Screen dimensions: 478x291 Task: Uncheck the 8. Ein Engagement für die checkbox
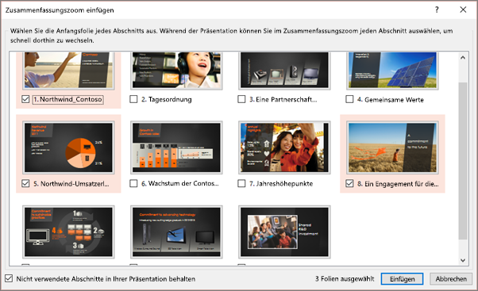click(349, 183)
